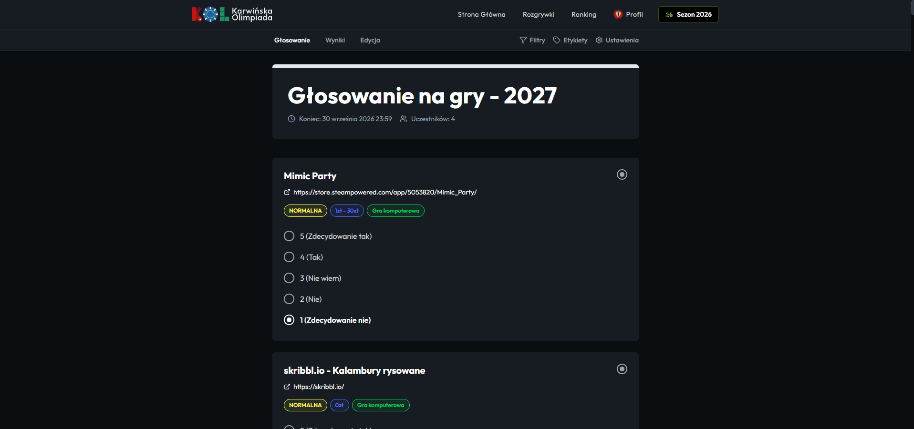914x429 pixels.
Task: Click the NORMALNA tag on Mimic Party
Action: pos(305,211)
